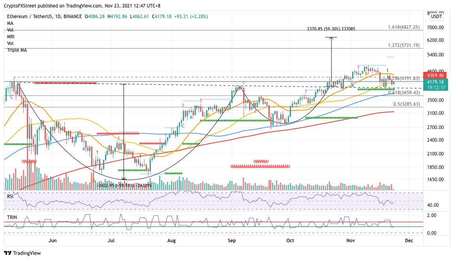Click the first Vol indicator label
The height and width of the screenshot is (260, 454).
coord(10,30)
